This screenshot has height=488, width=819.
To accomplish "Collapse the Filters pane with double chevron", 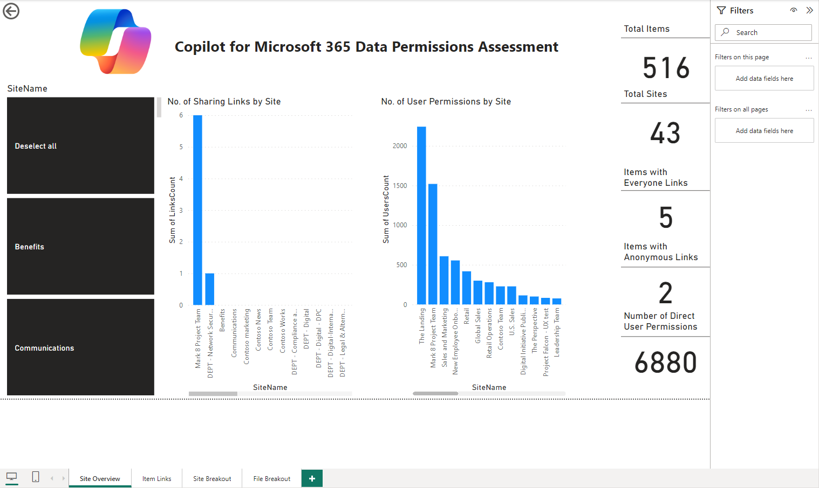I will click(809, 10).
